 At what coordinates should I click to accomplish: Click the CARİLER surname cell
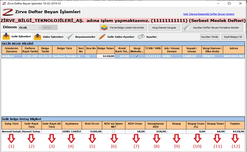pos(191,56)
